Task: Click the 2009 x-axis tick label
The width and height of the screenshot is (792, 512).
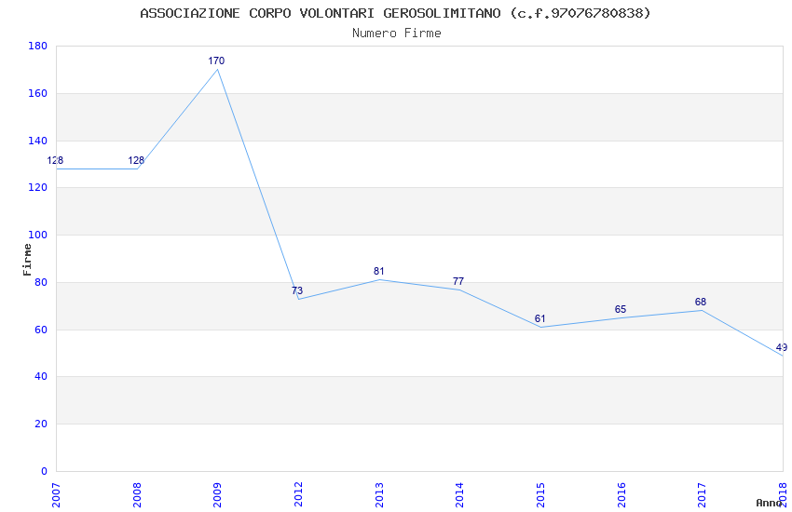Action: 217,495
